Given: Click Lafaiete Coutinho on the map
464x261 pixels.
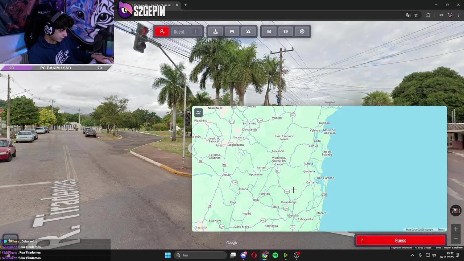Looking at the screenshot, I should [x=215, y=157].
